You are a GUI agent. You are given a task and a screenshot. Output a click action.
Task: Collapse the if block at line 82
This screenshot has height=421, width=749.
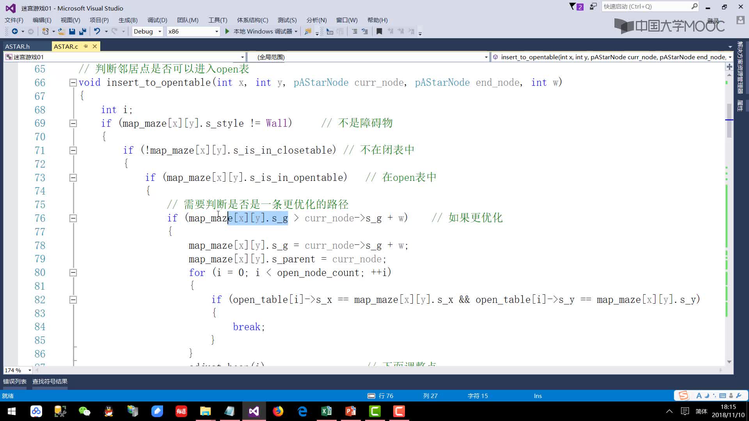point(73,300)
